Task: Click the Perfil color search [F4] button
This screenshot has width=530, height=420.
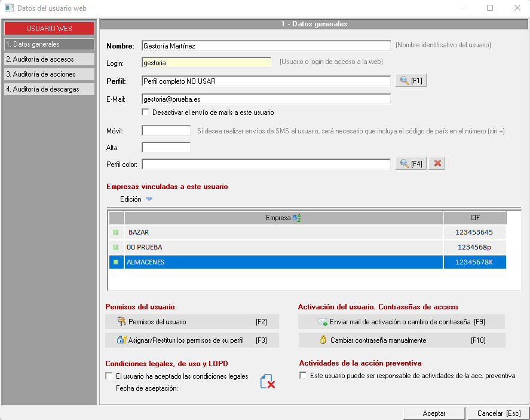Action: click(411, 164)
